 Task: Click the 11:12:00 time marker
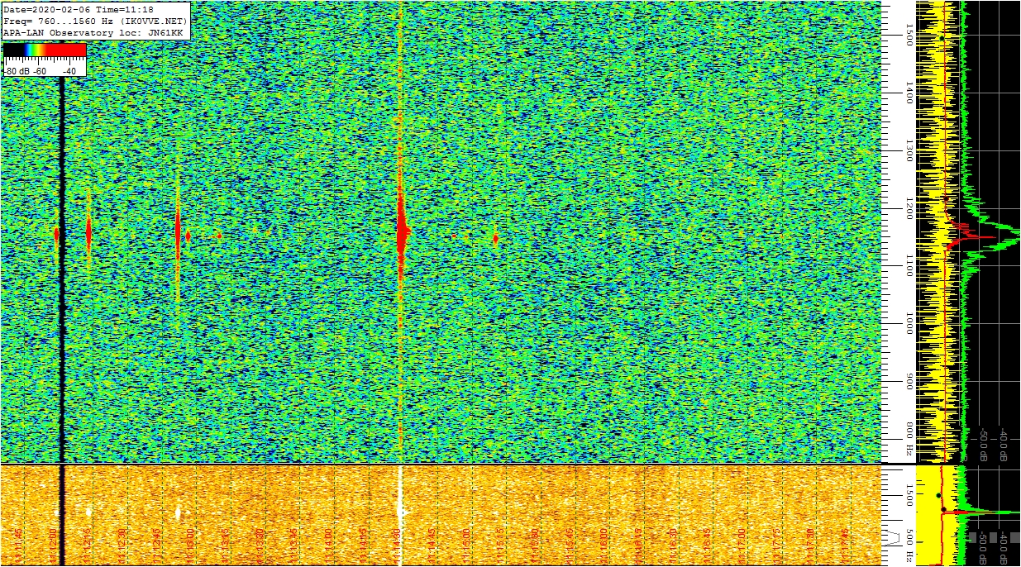pyautogui.click(x=54, y=544)
